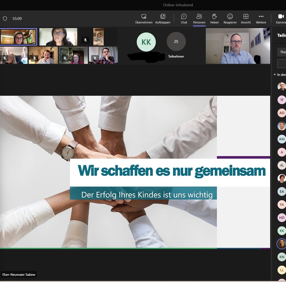Open the Weitere more-actions menu

261,17
